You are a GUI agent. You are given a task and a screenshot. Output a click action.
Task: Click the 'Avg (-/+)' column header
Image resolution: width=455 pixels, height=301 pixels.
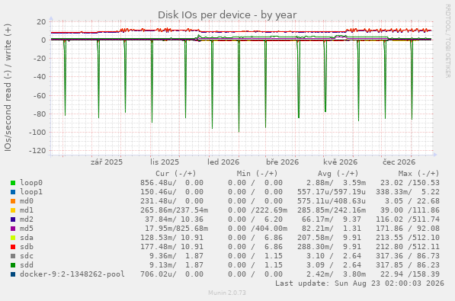[338, 174]
